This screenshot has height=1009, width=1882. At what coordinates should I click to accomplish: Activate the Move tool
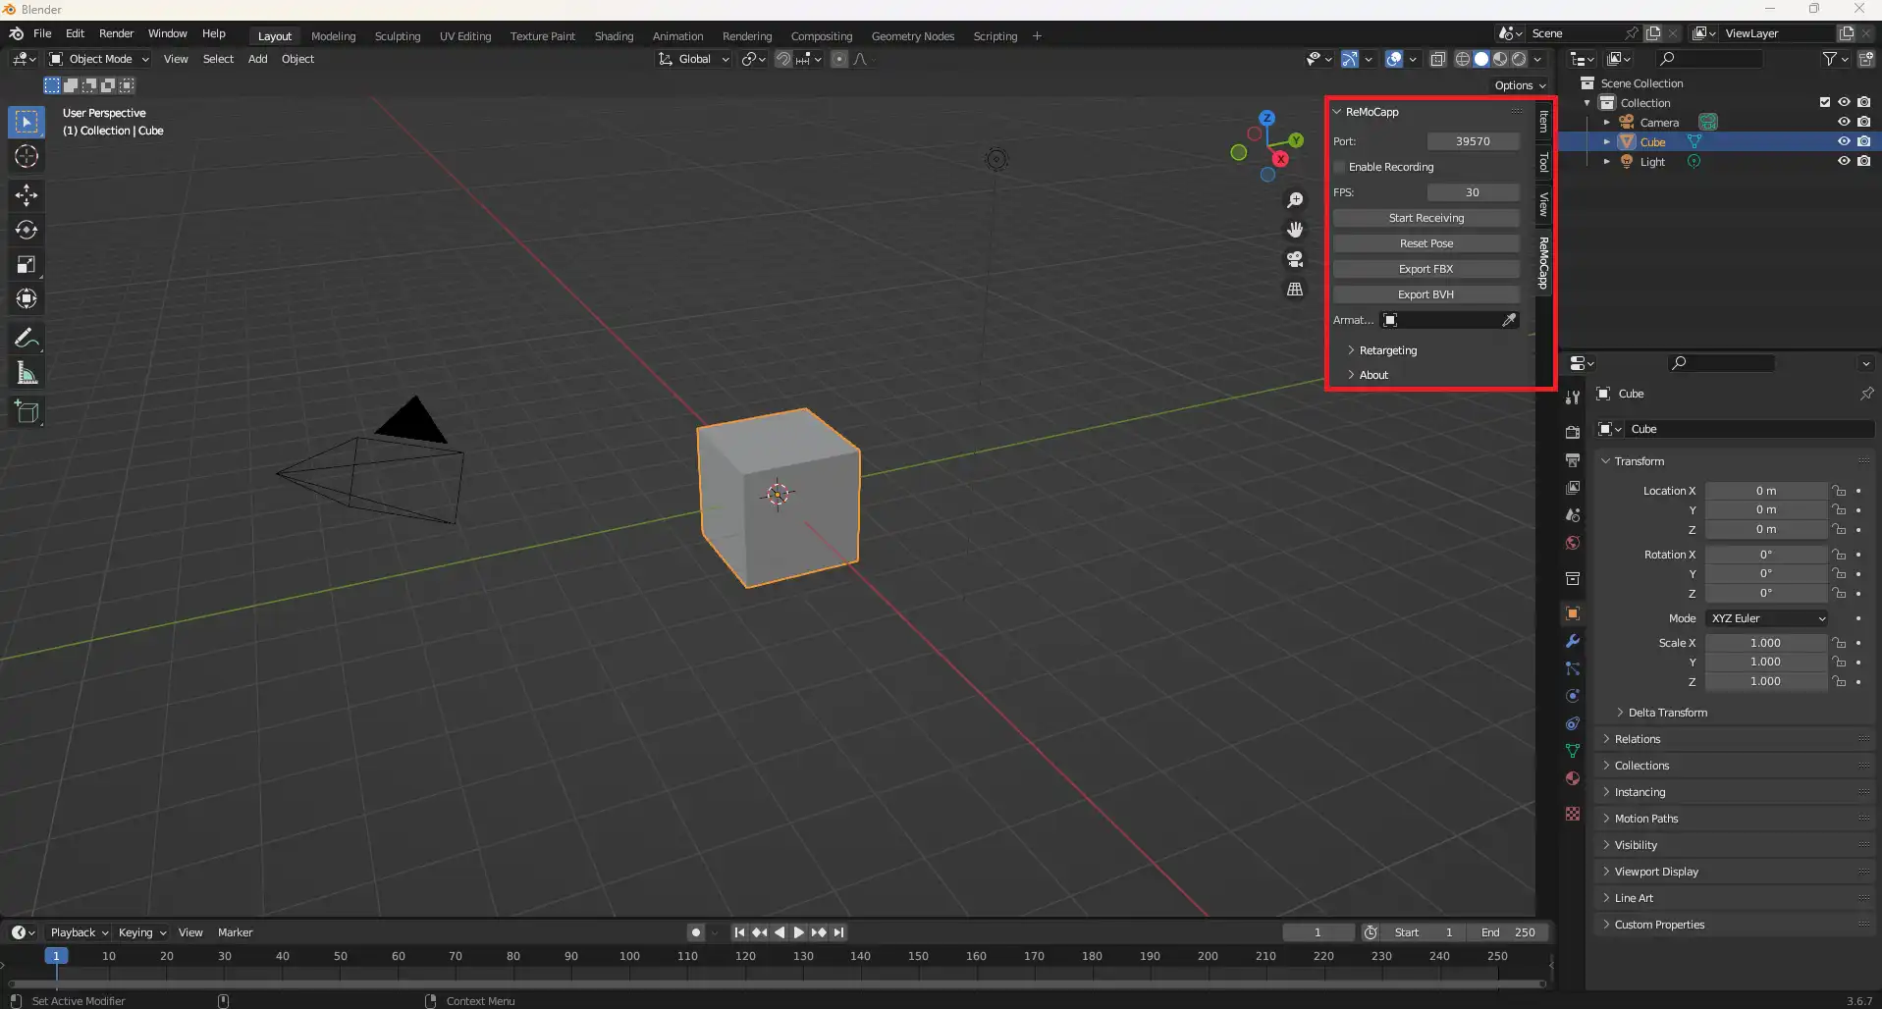pyautogui.click(x=27, y=195)
